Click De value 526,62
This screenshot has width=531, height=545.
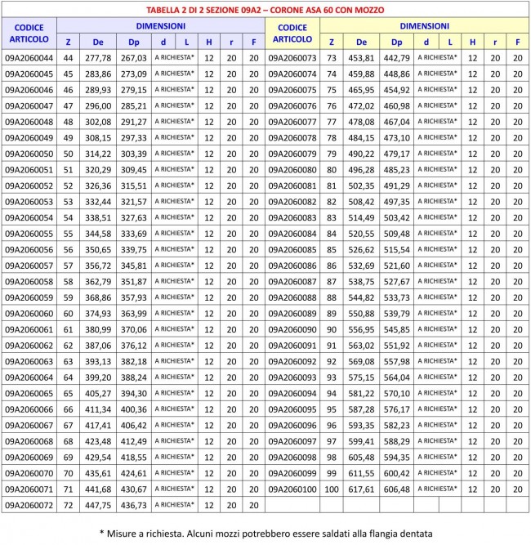361,250
